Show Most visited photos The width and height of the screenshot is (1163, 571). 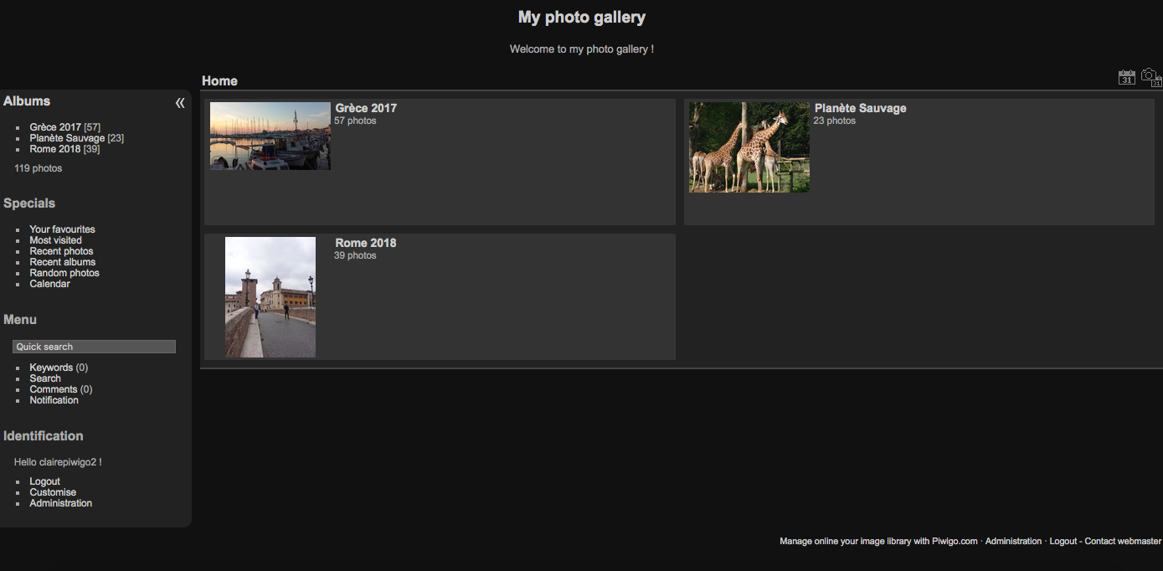pyautogui.click(x=55, y=239)
